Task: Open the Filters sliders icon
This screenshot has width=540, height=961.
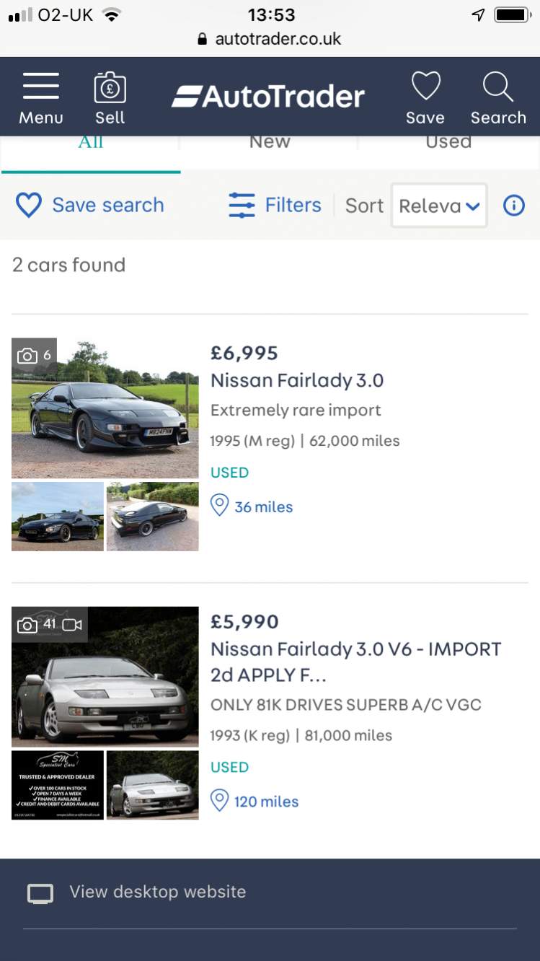Action: (242, 206)
